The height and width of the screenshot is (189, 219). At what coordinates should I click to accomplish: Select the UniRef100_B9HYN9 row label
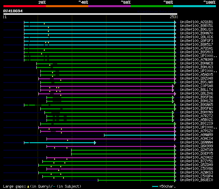[196, 112]
